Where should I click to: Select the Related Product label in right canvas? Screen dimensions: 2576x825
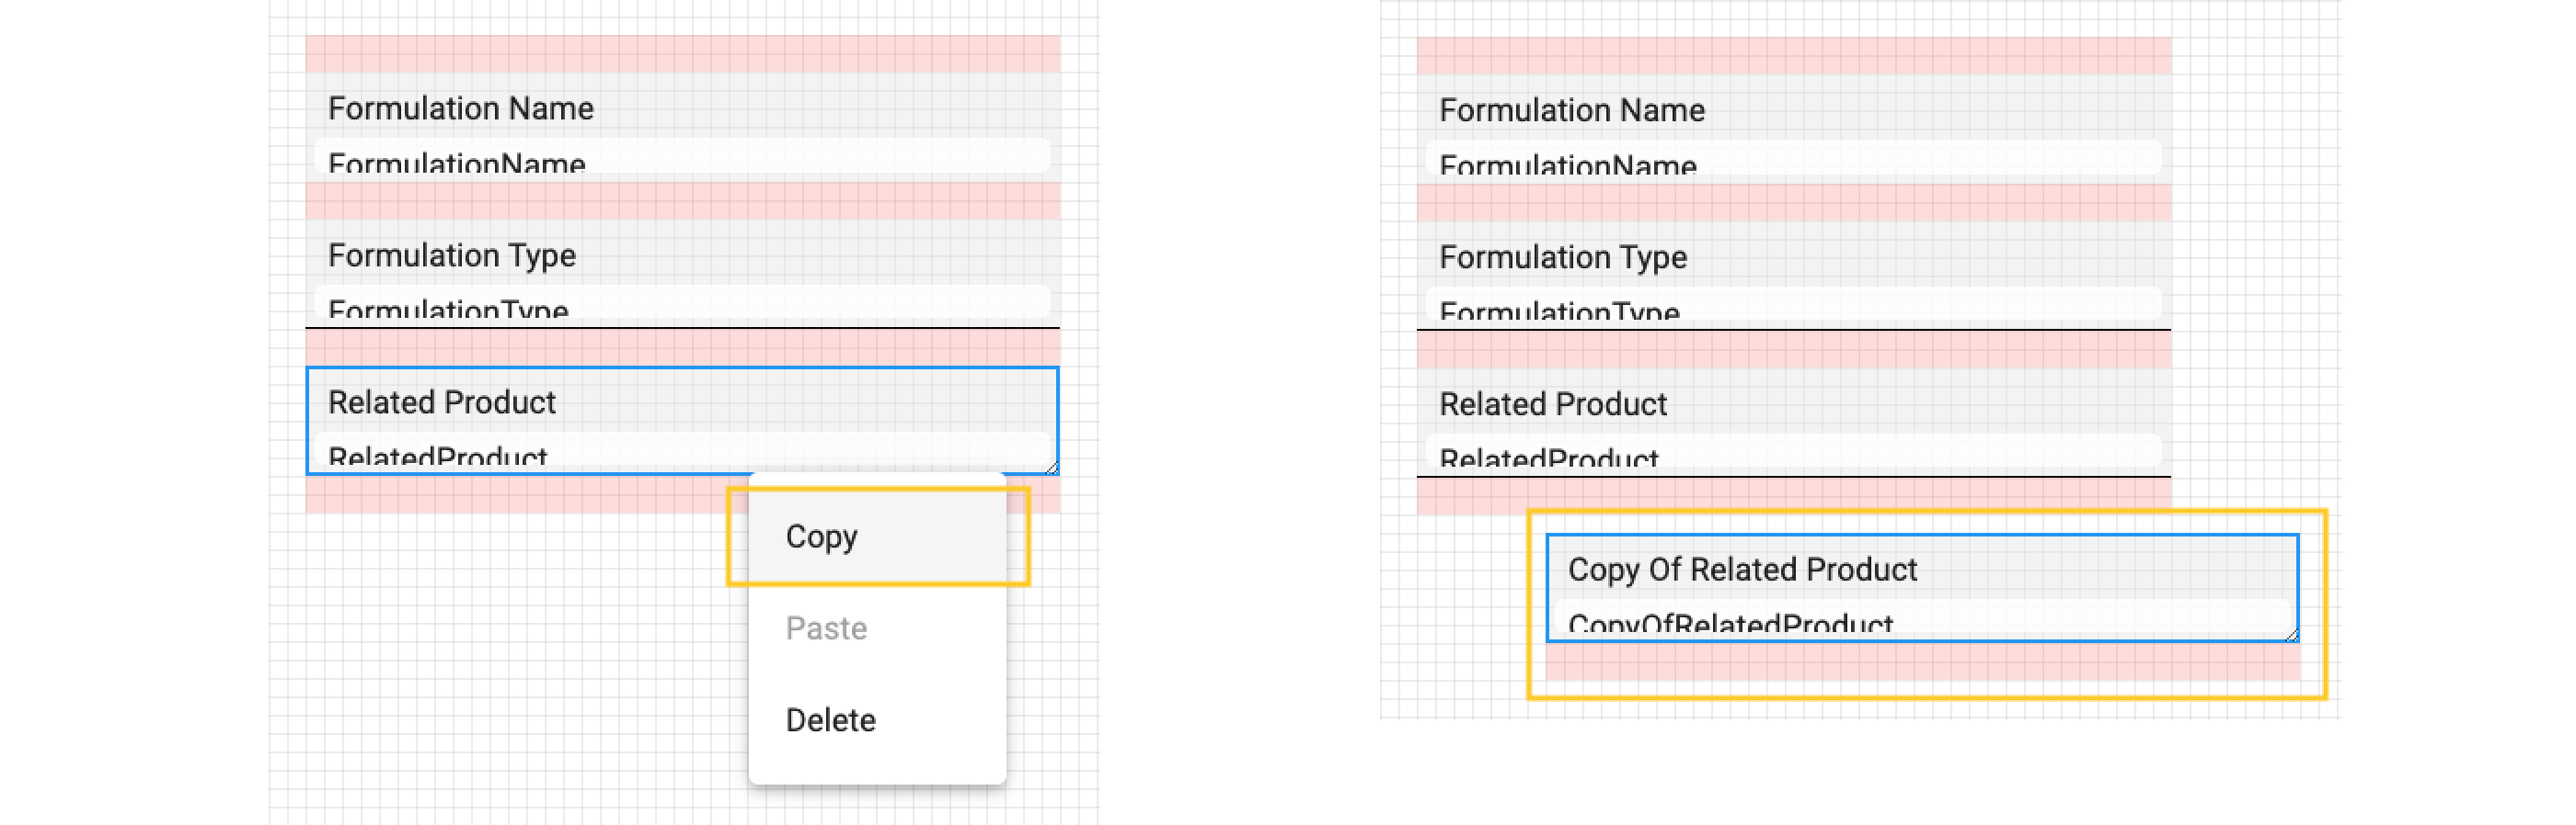pyautogui.click(x=1553, y=403)
